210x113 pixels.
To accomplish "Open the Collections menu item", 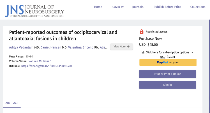I will point(198,7).
